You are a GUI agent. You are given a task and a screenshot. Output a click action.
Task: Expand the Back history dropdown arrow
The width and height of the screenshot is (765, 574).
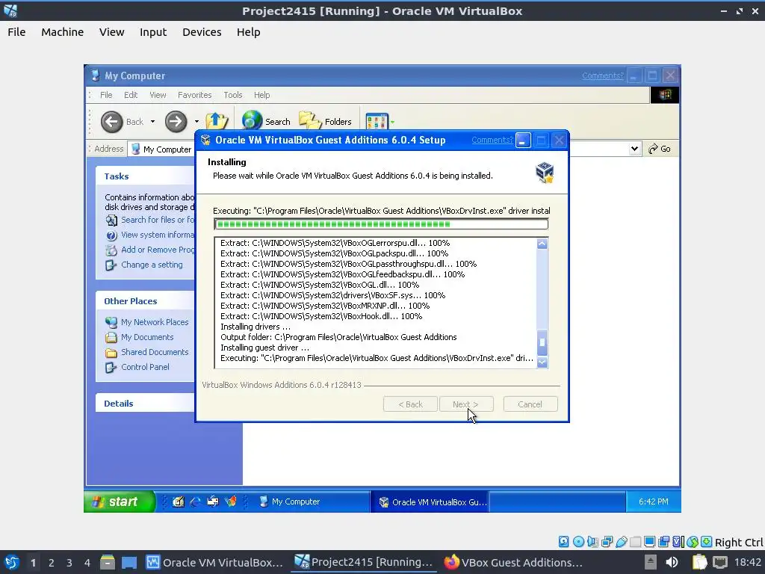click(152, 122)
